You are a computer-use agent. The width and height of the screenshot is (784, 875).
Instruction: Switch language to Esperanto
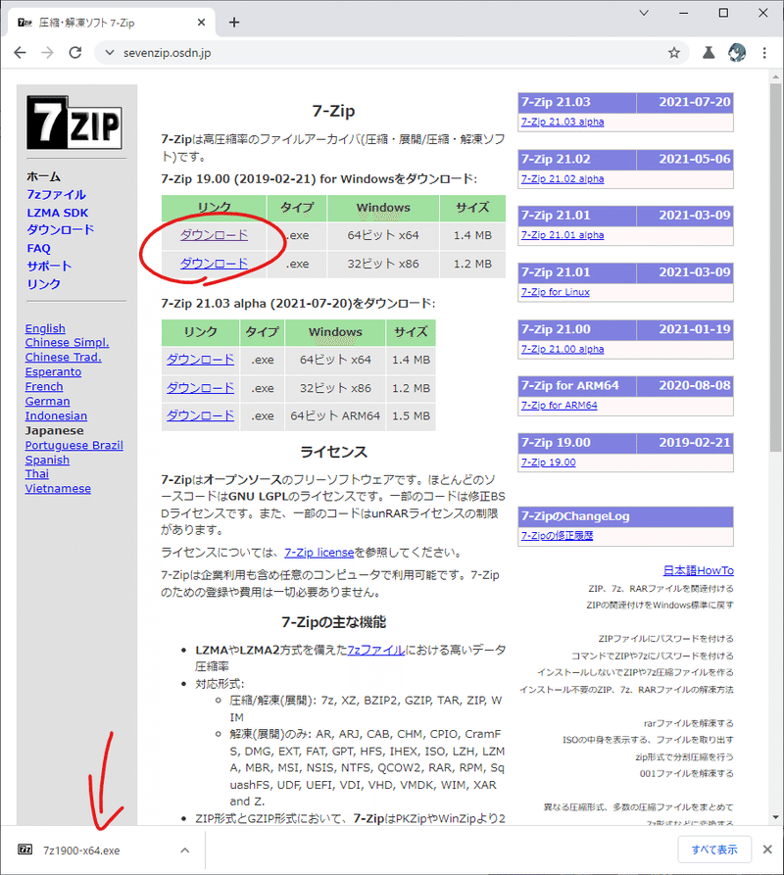53,372
